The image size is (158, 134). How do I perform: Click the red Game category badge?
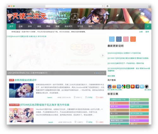[x=14, y=105]
